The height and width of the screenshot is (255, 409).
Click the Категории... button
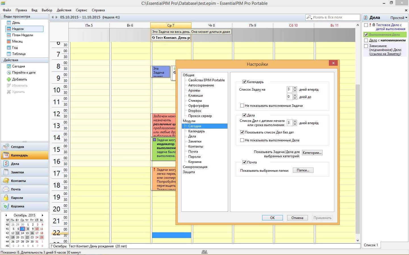(x=312, y=153)
